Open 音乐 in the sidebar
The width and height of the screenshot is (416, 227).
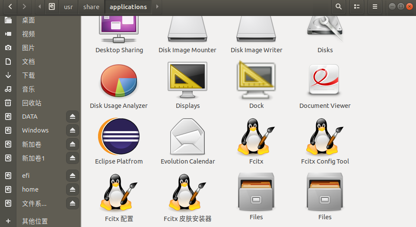click(29, 89)
